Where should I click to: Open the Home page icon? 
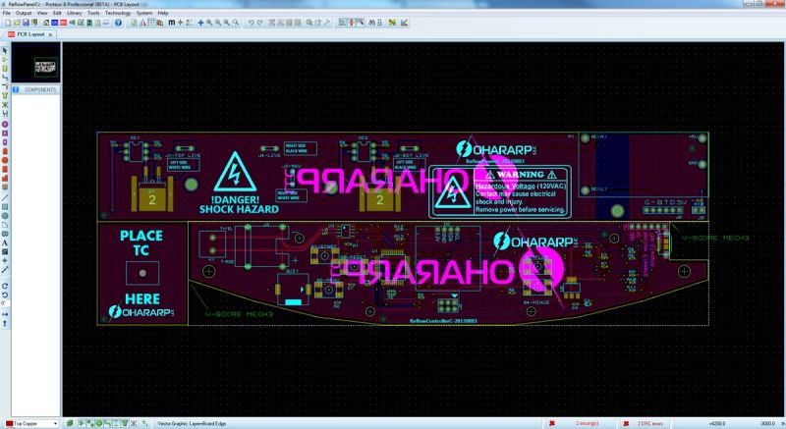[46, 23]
